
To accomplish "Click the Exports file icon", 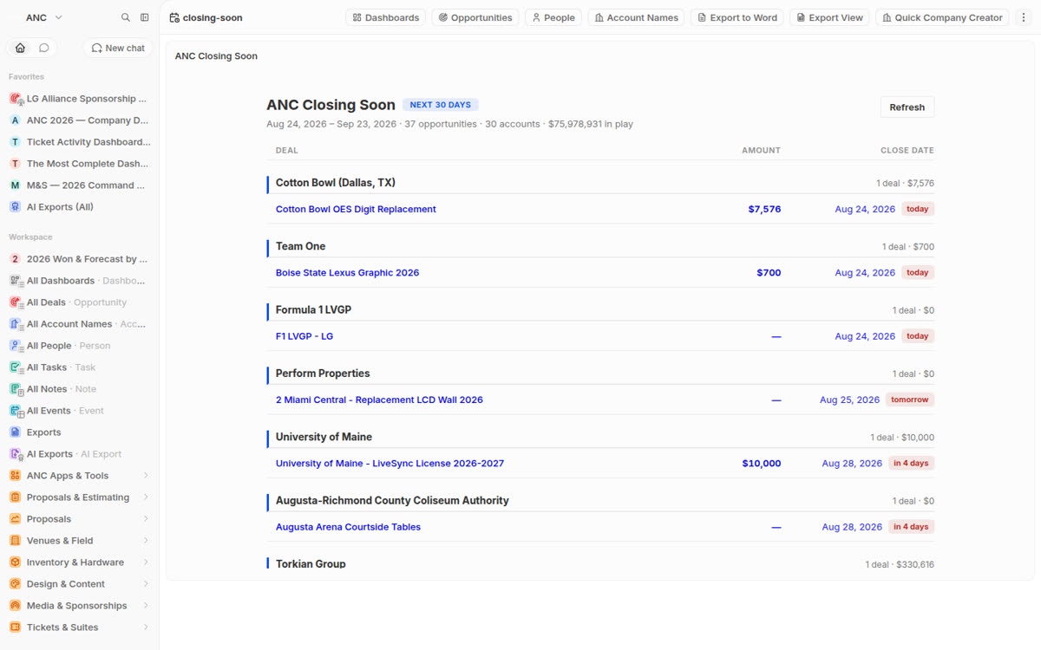I will 16,432.
